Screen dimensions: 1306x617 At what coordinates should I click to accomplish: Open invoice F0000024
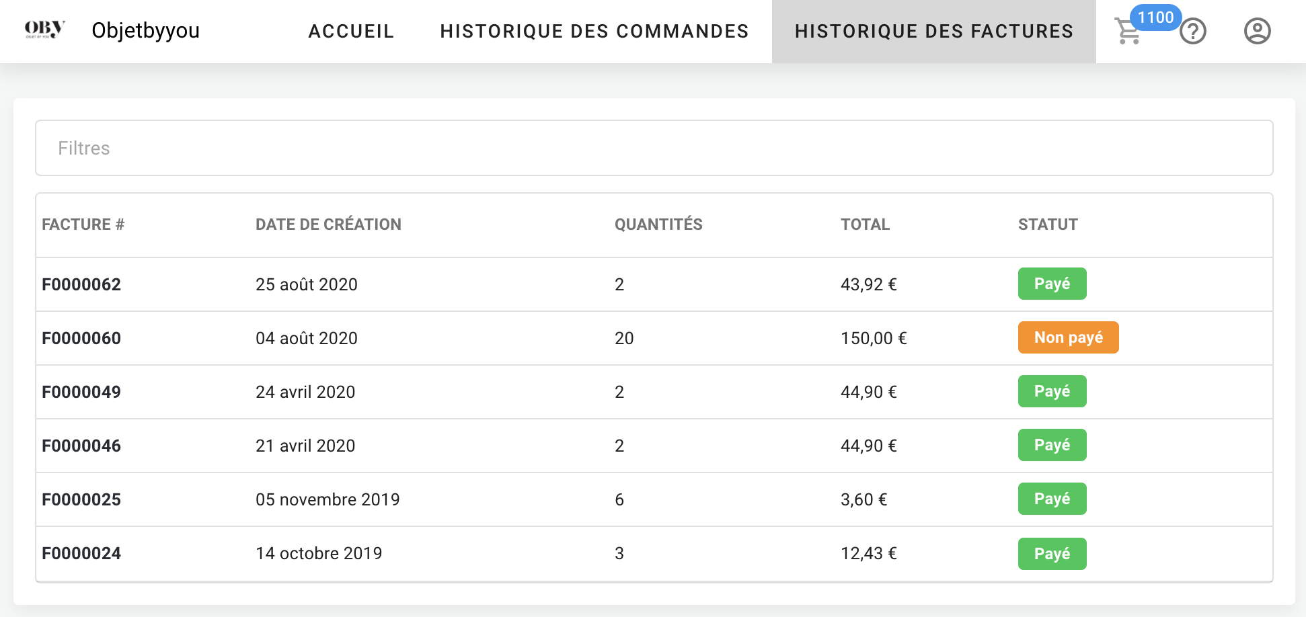(x=81, y=553)
